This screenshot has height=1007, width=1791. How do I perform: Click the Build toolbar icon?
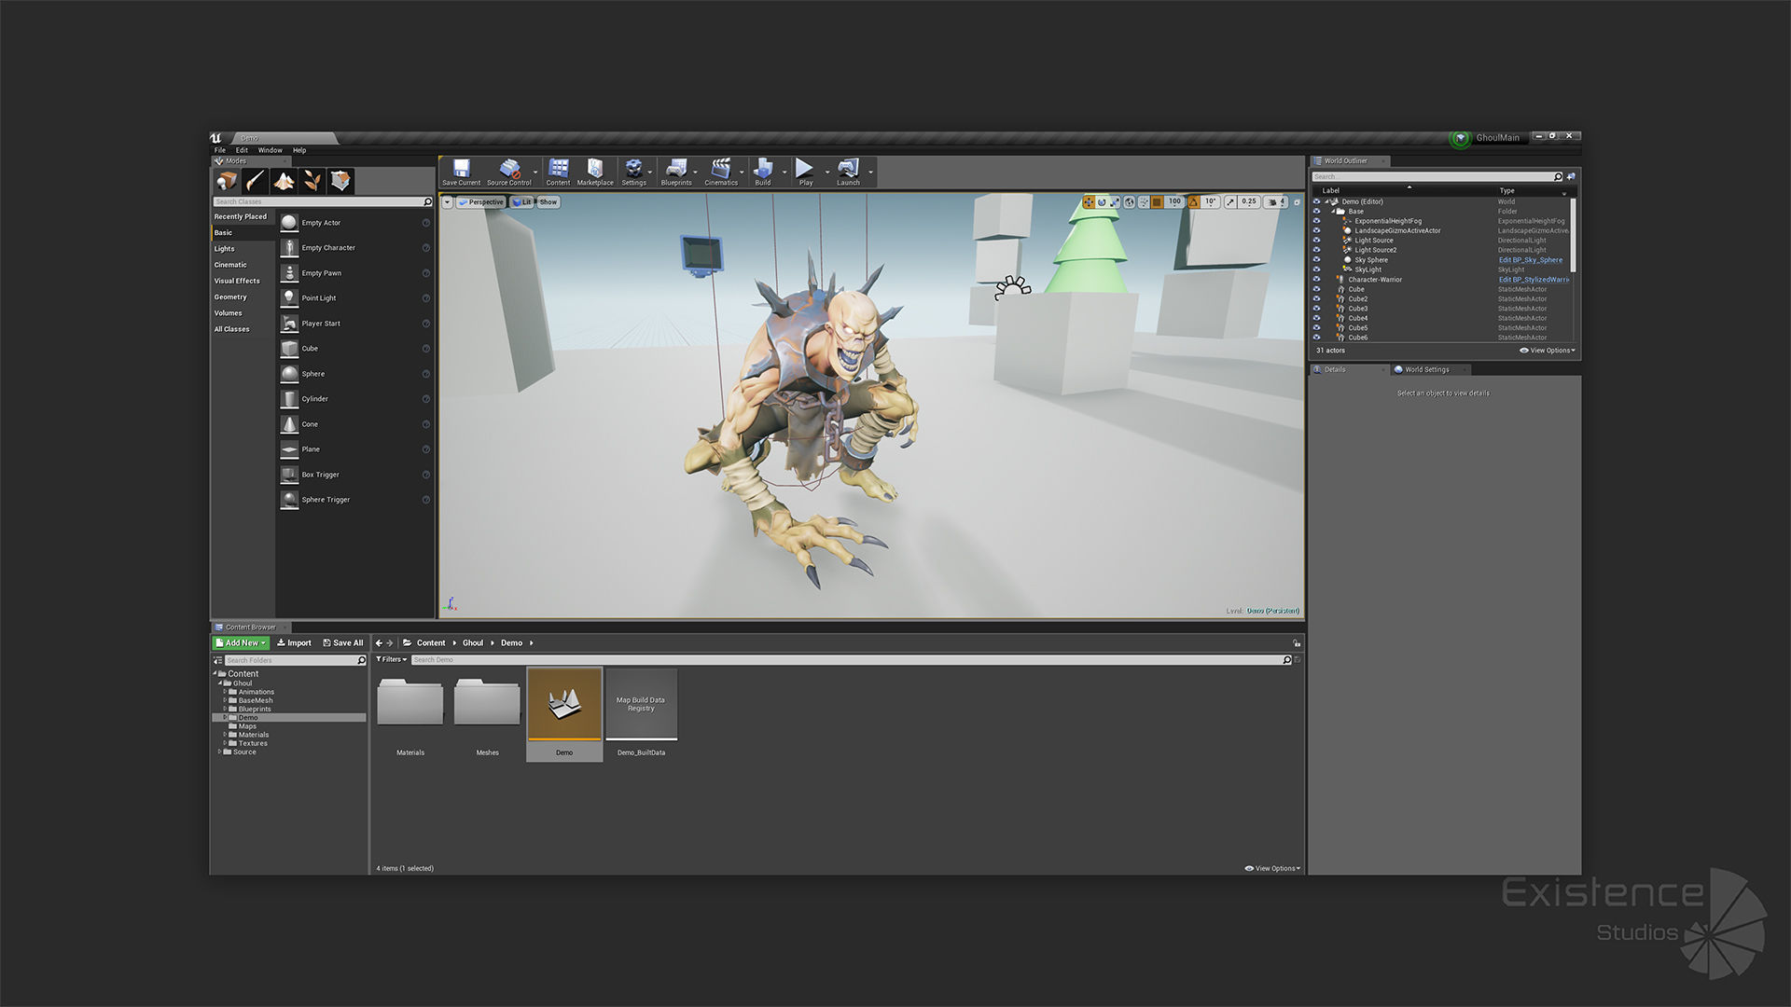point(763,172)
